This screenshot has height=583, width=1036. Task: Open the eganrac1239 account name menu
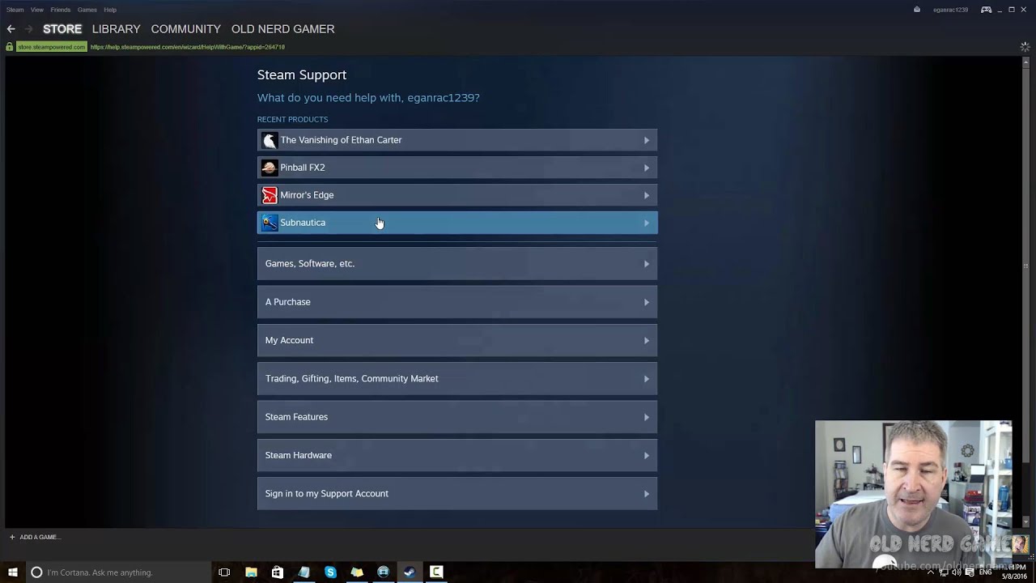pyautogui.click(x=950, y=10)
